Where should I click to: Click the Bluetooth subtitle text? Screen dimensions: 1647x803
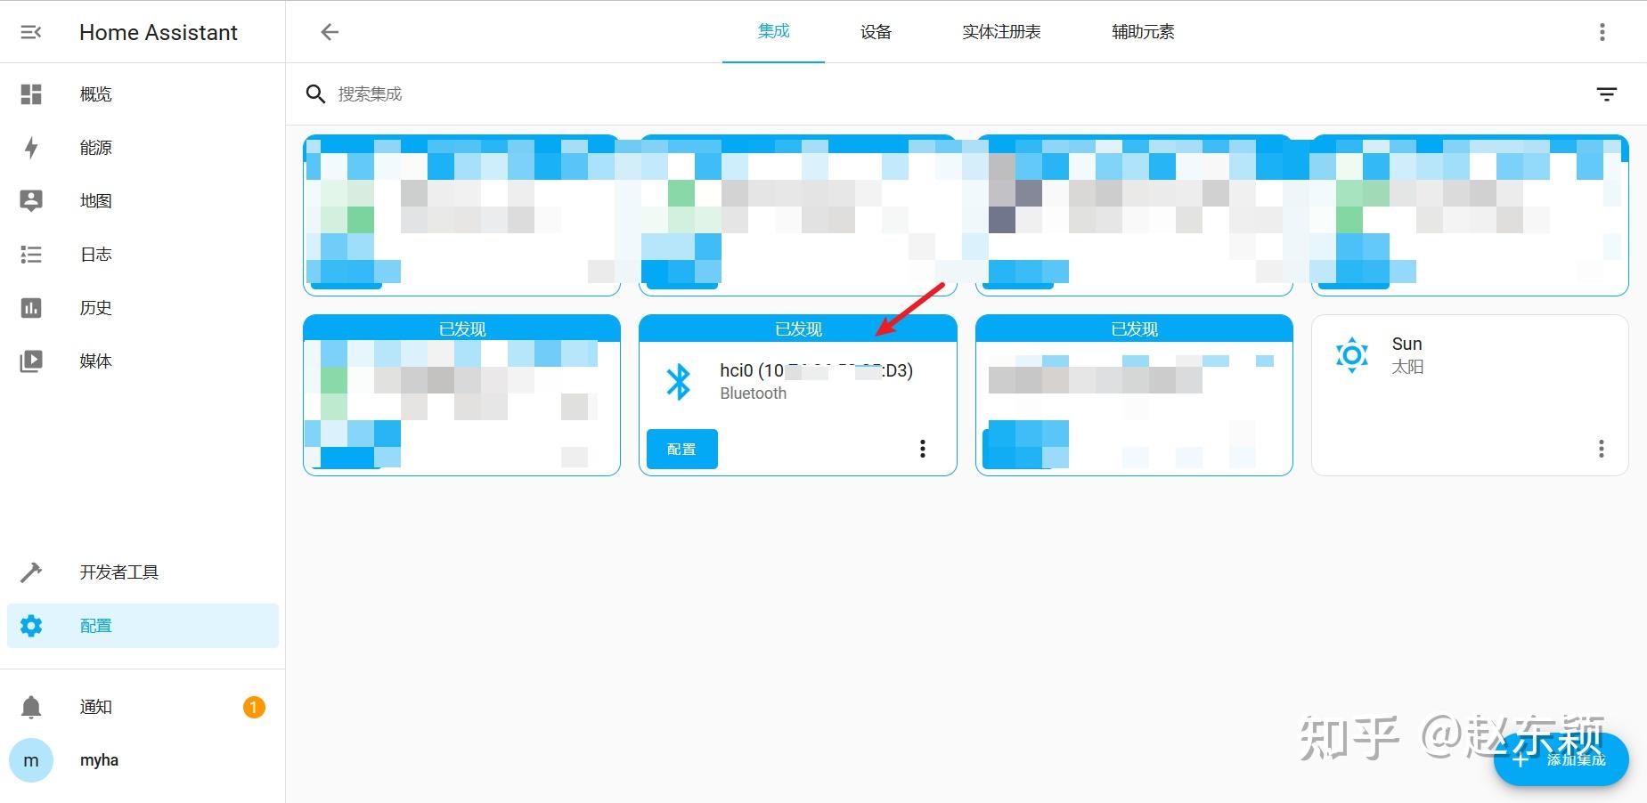tap(754, 393)
